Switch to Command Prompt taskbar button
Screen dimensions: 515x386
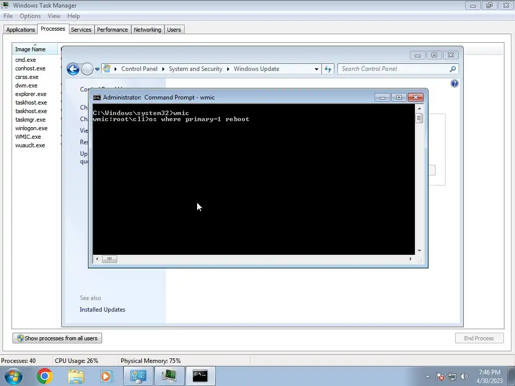[200, 376]
